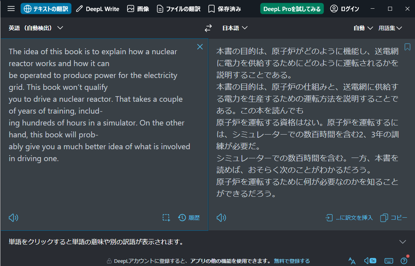
Task: Swap source and target languages
Action: coord(208,28)
